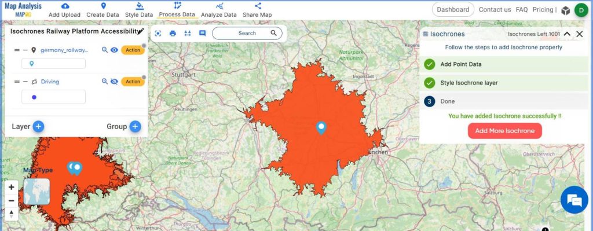Click the Driving layer purple dot swatch
The height and width of the screenshot is (231, 593).
pos(34,97)
